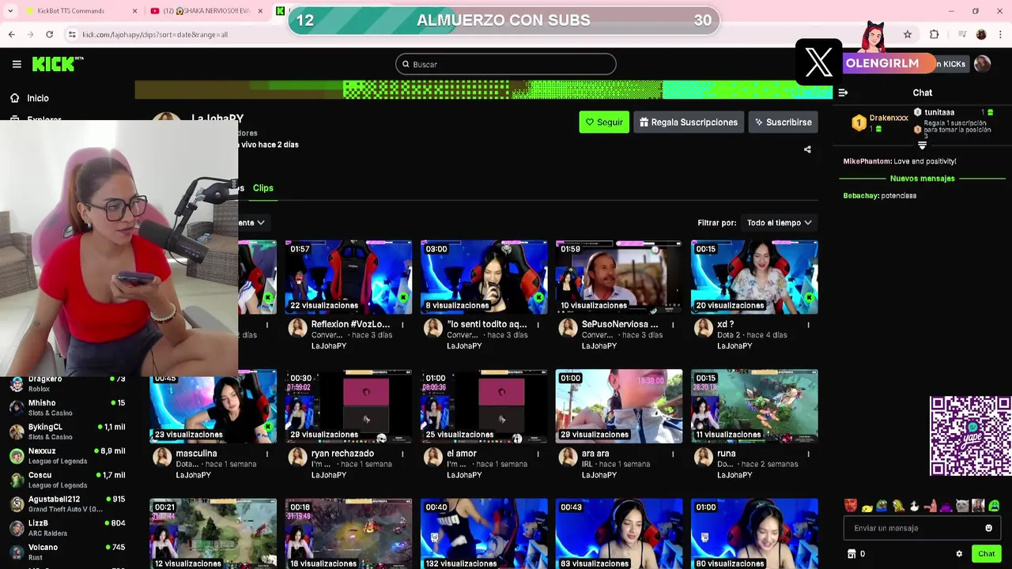Select Drakenxxx in the chat leaderboard
The image size is (1012, 569).
(889, 118)
